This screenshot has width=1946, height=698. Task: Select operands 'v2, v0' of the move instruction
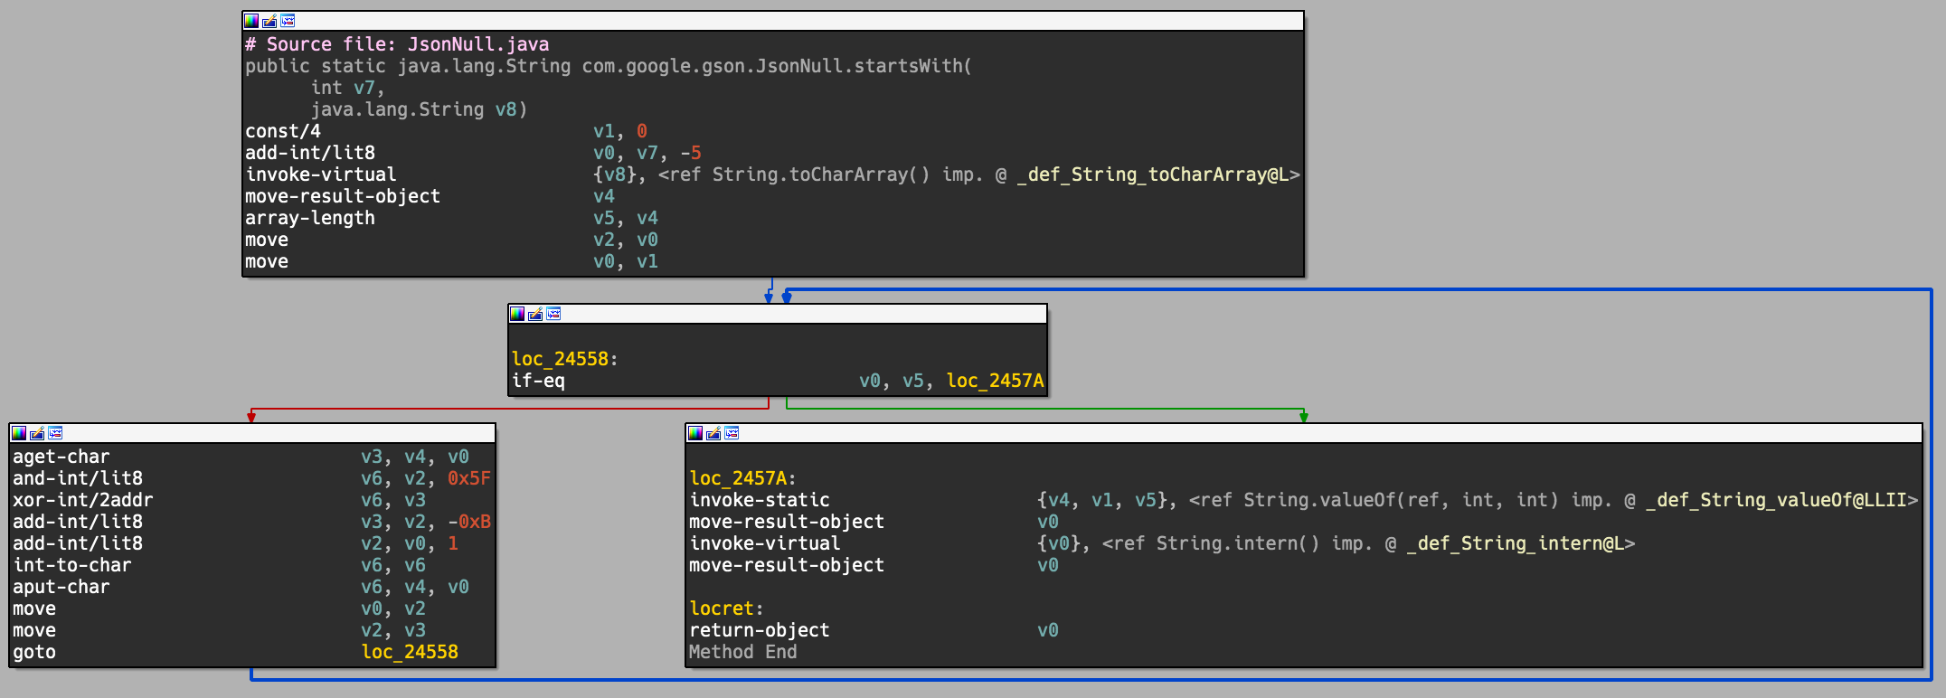click(x=626, y=240)
